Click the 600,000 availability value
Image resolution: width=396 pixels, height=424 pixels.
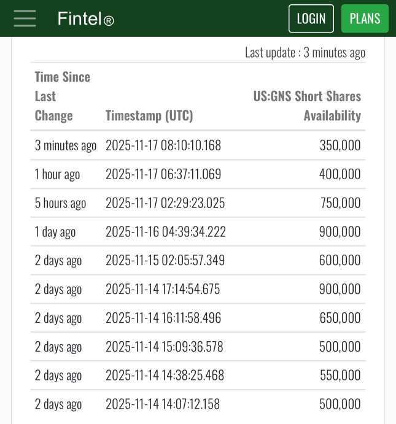click(340, 260)
